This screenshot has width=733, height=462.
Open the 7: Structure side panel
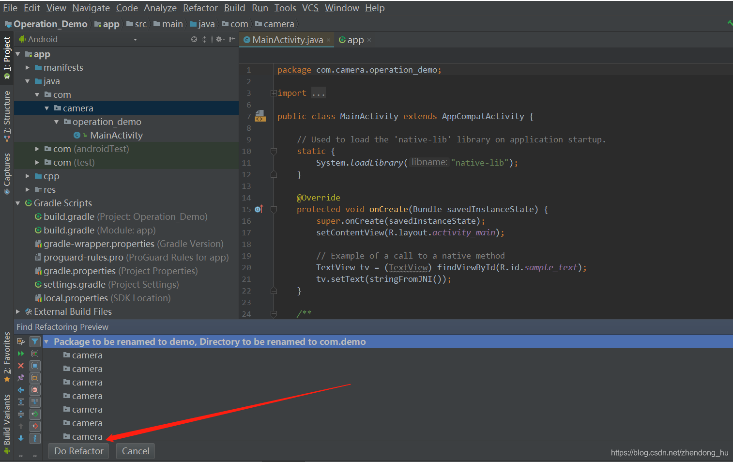[7, 116]
